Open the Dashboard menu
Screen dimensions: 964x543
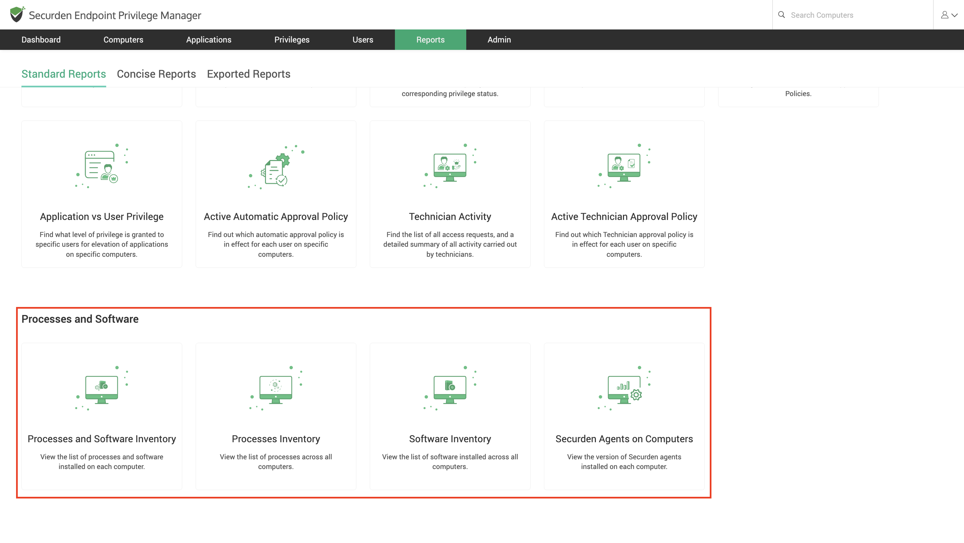coord(41,40)
